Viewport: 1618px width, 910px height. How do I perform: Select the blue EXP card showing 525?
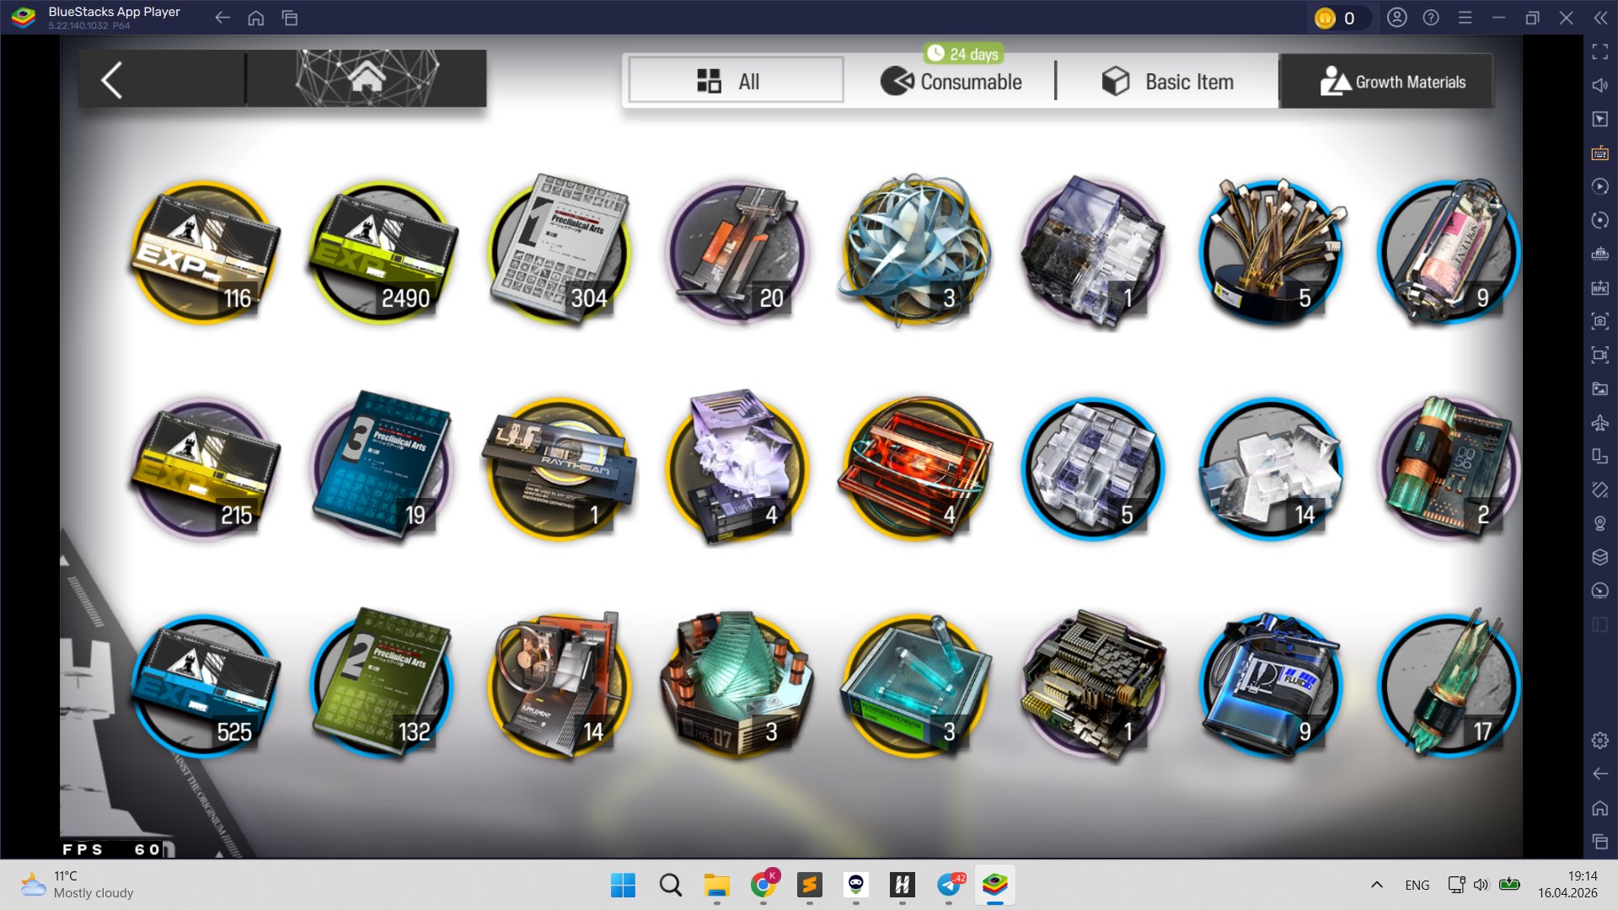[202, 684]
